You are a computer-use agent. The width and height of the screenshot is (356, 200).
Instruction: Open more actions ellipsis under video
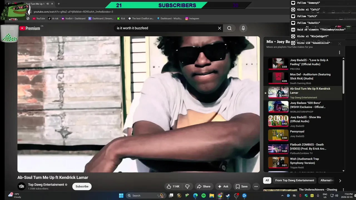click(x=256, y=186)
